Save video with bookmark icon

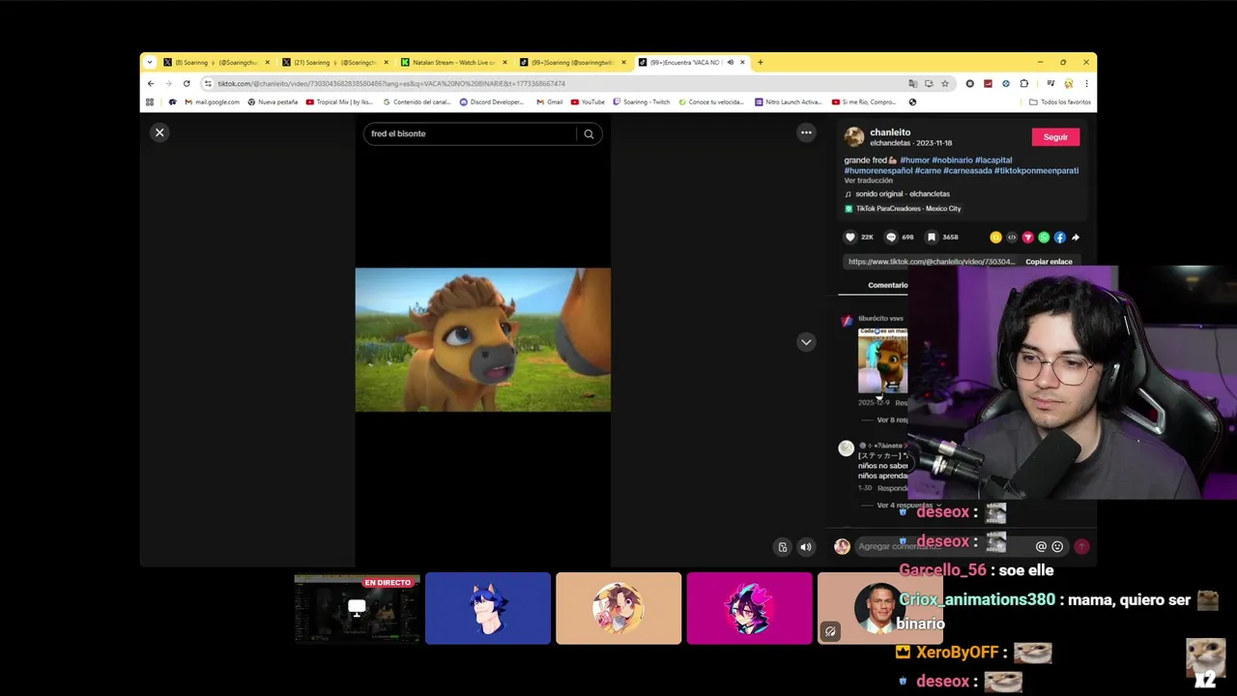932,237
